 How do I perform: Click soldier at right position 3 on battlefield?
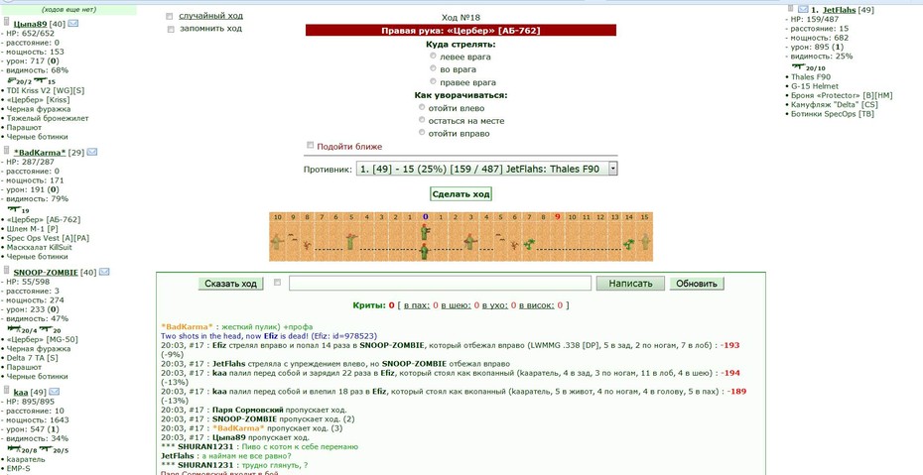469,241
